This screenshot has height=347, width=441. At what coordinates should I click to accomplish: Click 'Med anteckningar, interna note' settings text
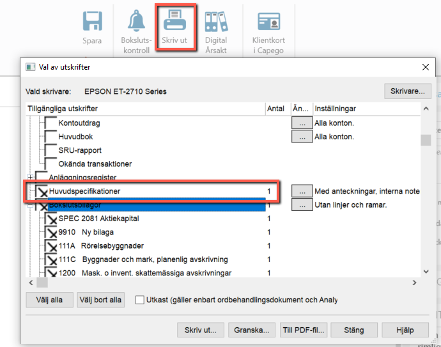point(367,191)
